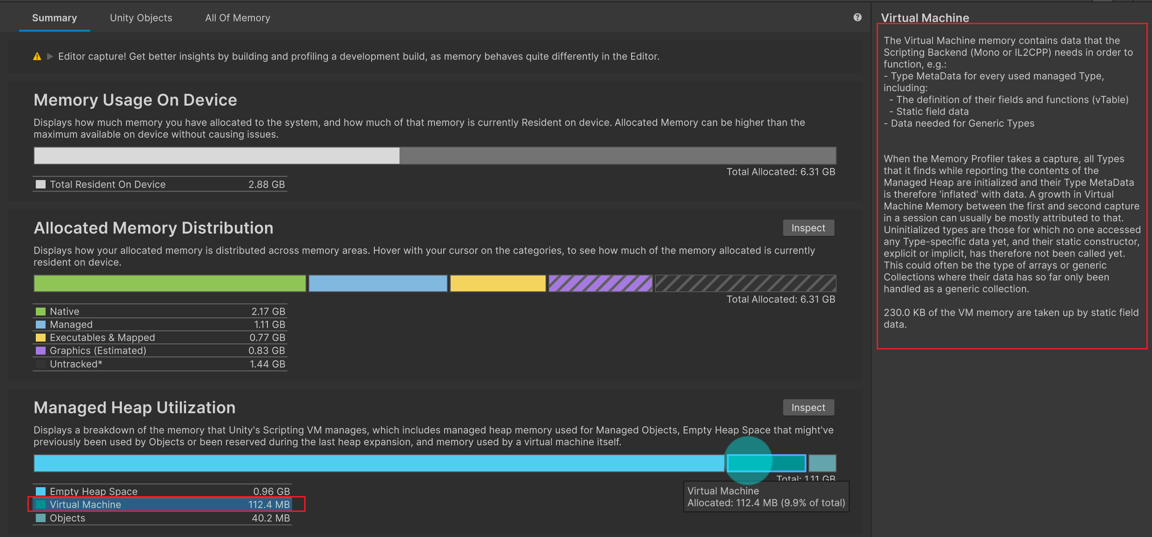Screen dimensions: 1152x537
Task: Select the Untracked* legend row
Action: 160,364
